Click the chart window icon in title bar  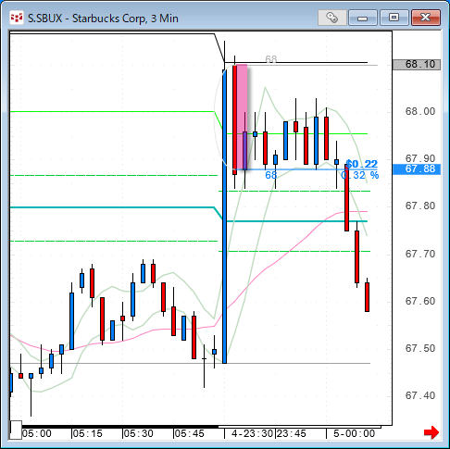(17, 18)
